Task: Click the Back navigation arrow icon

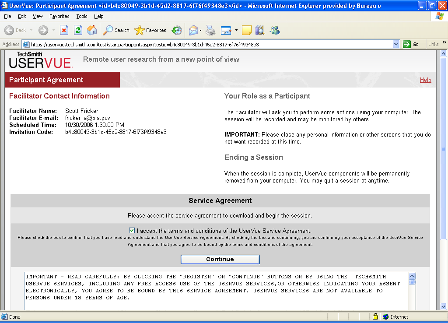Action: [x=9, y=30]
